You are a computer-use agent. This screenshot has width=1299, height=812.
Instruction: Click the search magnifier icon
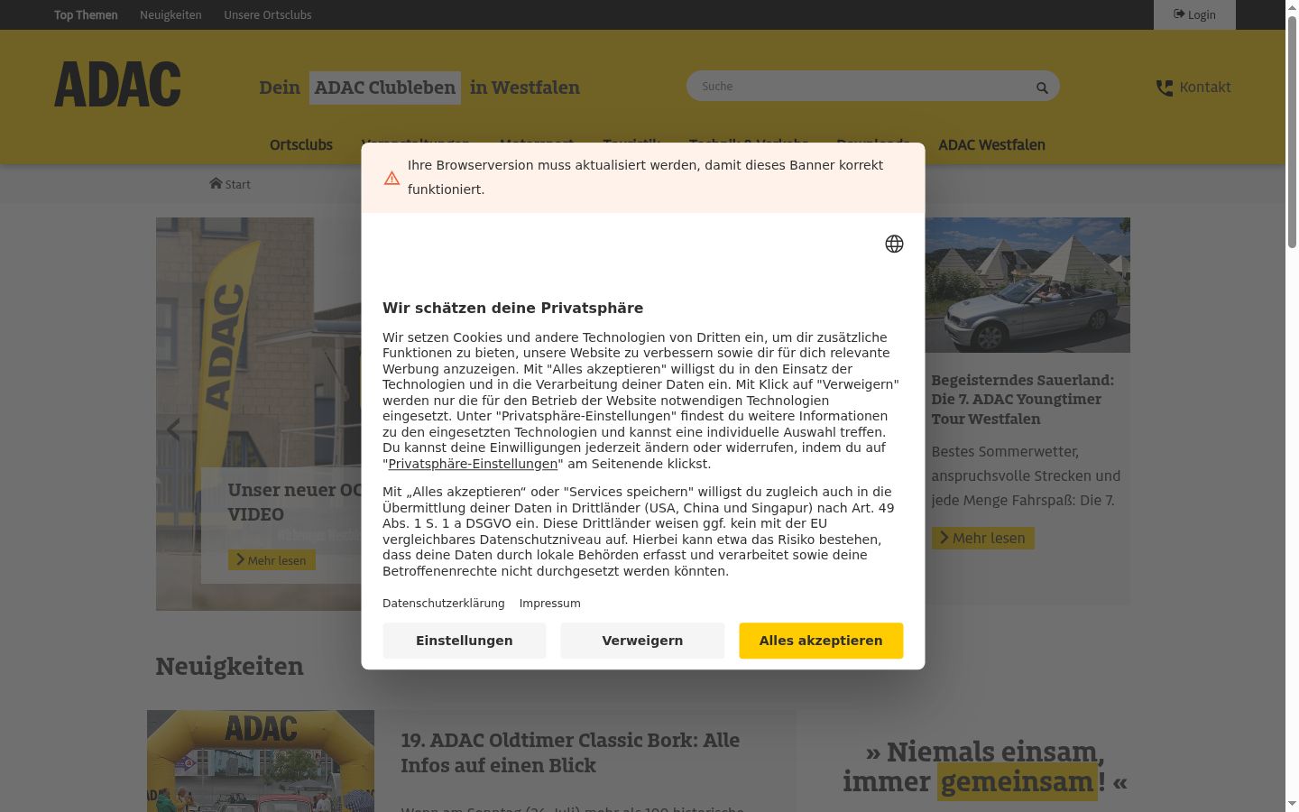pyautogui.click(x=1042, y=88)
